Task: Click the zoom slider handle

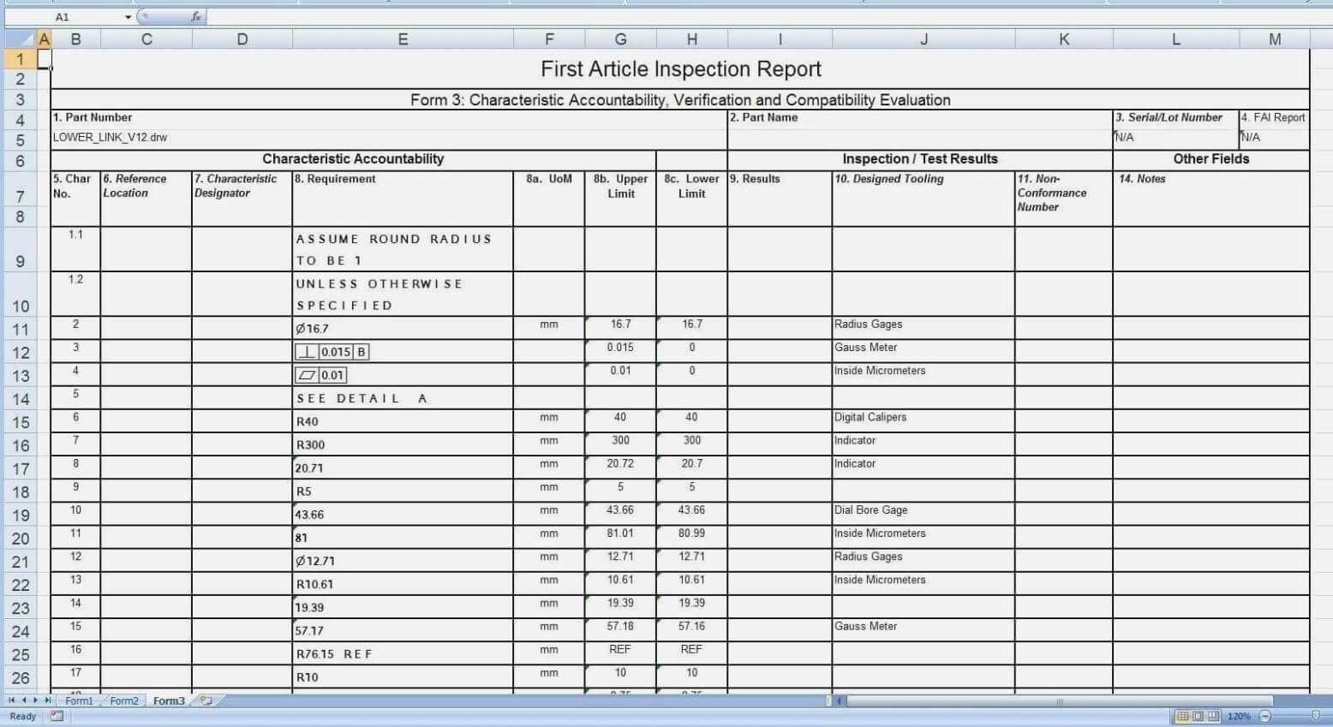Action: pyautogui.click(x=1316, y=716)
